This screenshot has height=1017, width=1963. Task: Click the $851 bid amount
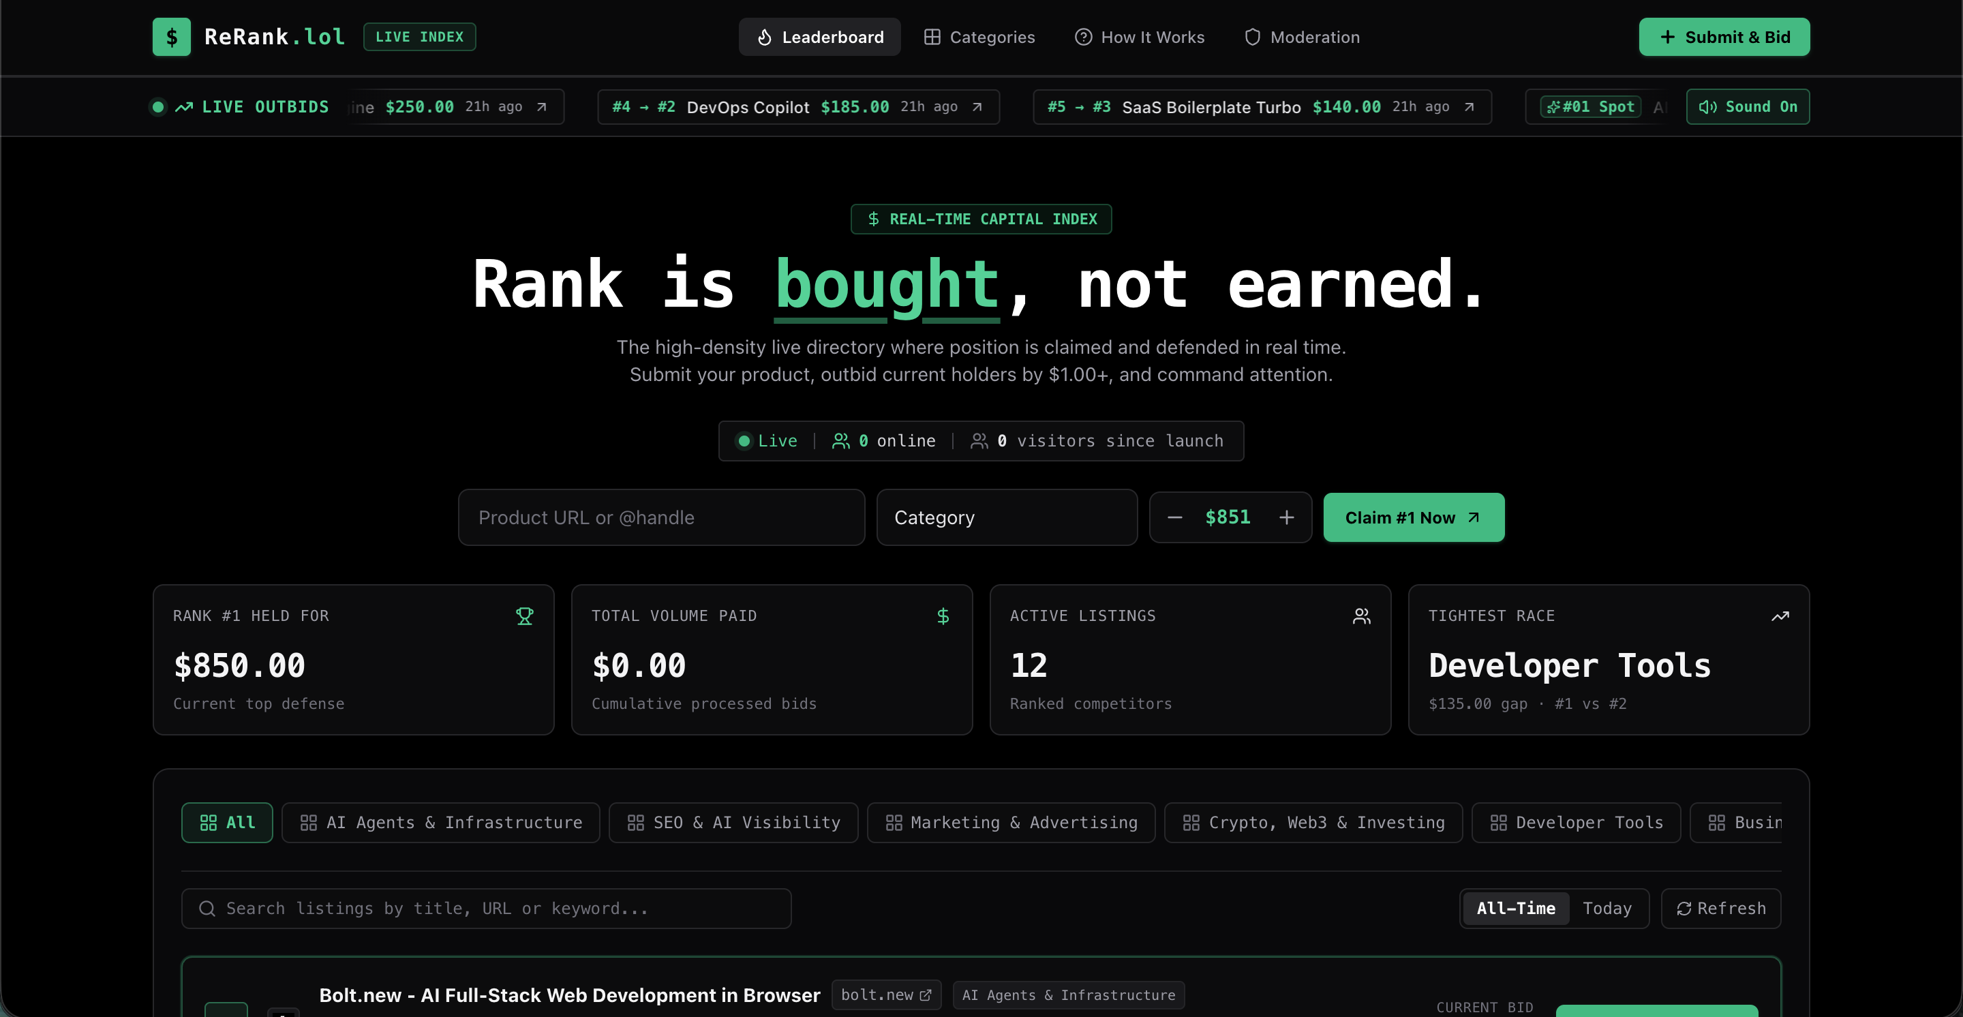coord(1228,517)
